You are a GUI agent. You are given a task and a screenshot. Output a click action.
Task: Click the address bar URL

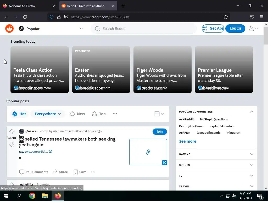(100, 17)
